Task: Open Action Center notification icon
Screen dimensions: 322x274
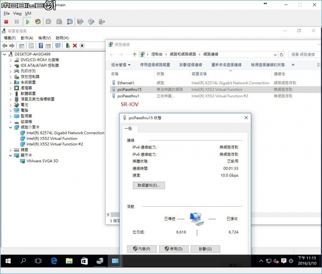Action: coord(284,261)
